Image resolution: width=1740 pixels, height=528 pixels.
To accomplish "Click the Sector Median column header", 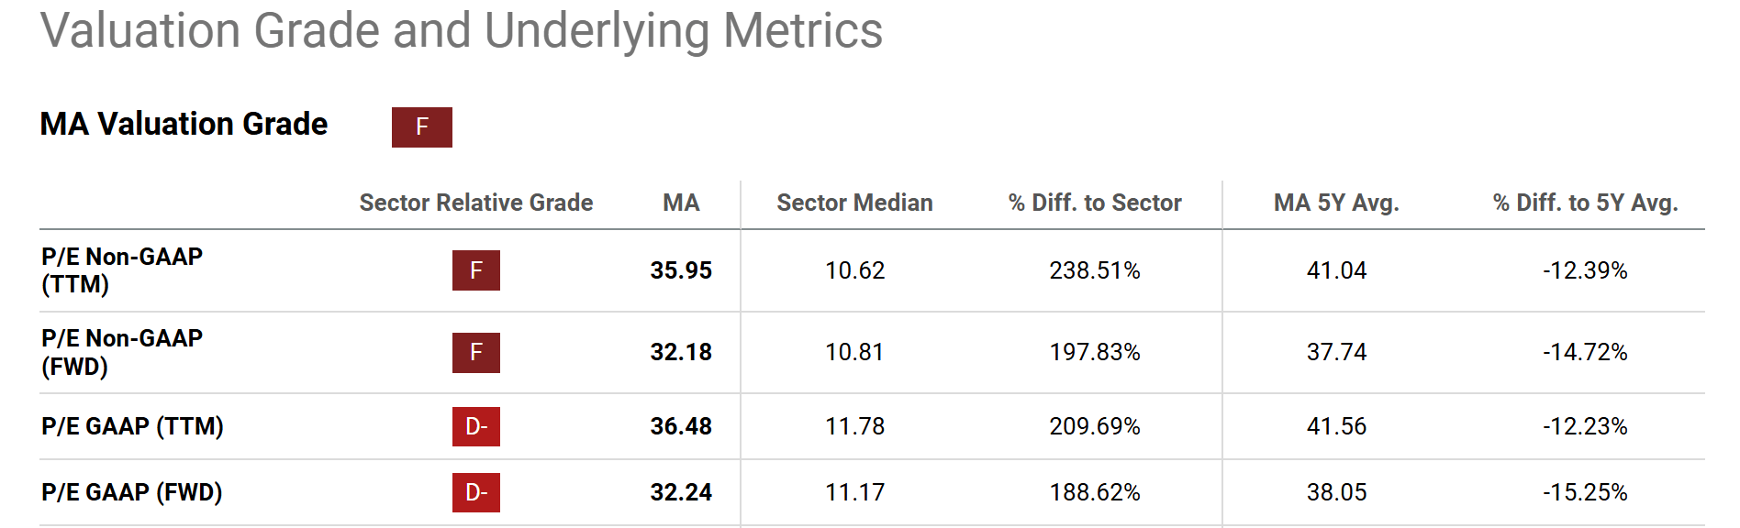I will (x=854, y=203).
